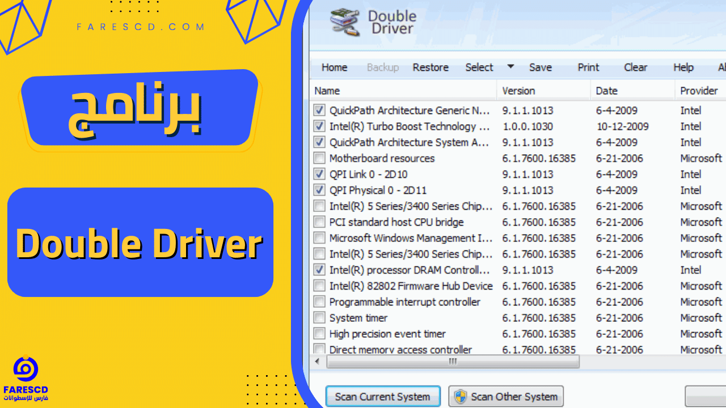The height and width of the screenshot is (408, 726).
Task: Click Clear in the toolbar
Action: coord(636,67)
